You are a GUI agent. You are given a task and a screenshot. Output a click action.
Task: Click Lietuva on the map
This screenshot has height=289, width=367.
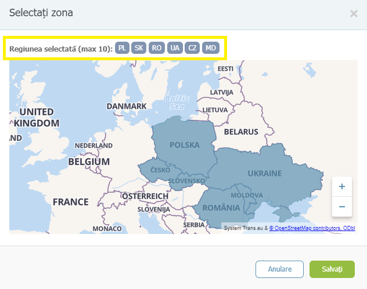pyautogui.click(x=215, y=109)
